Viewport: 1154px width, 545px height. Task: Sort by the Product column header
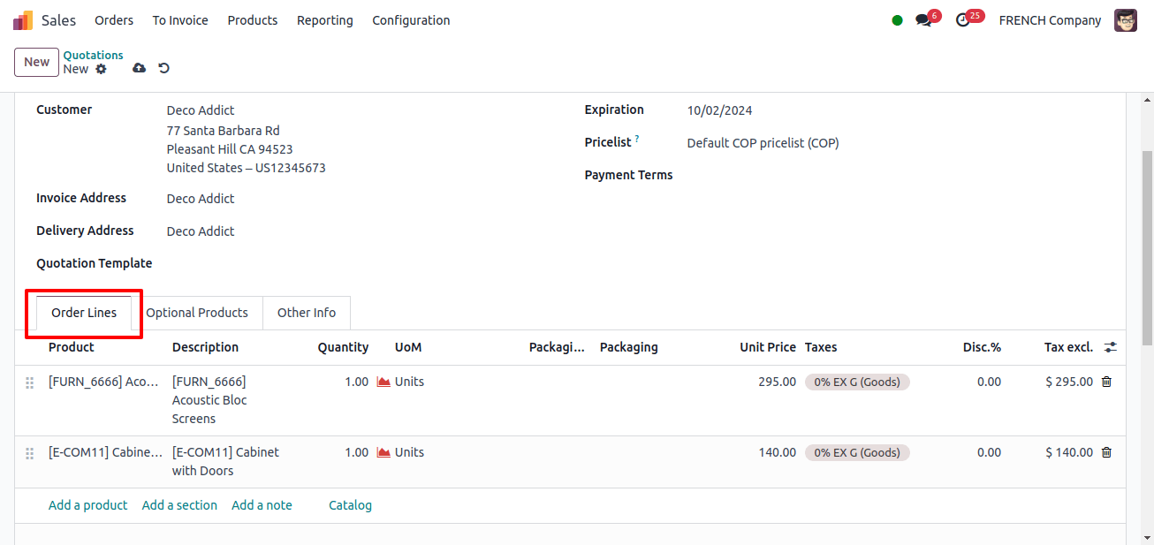point(72,347)
